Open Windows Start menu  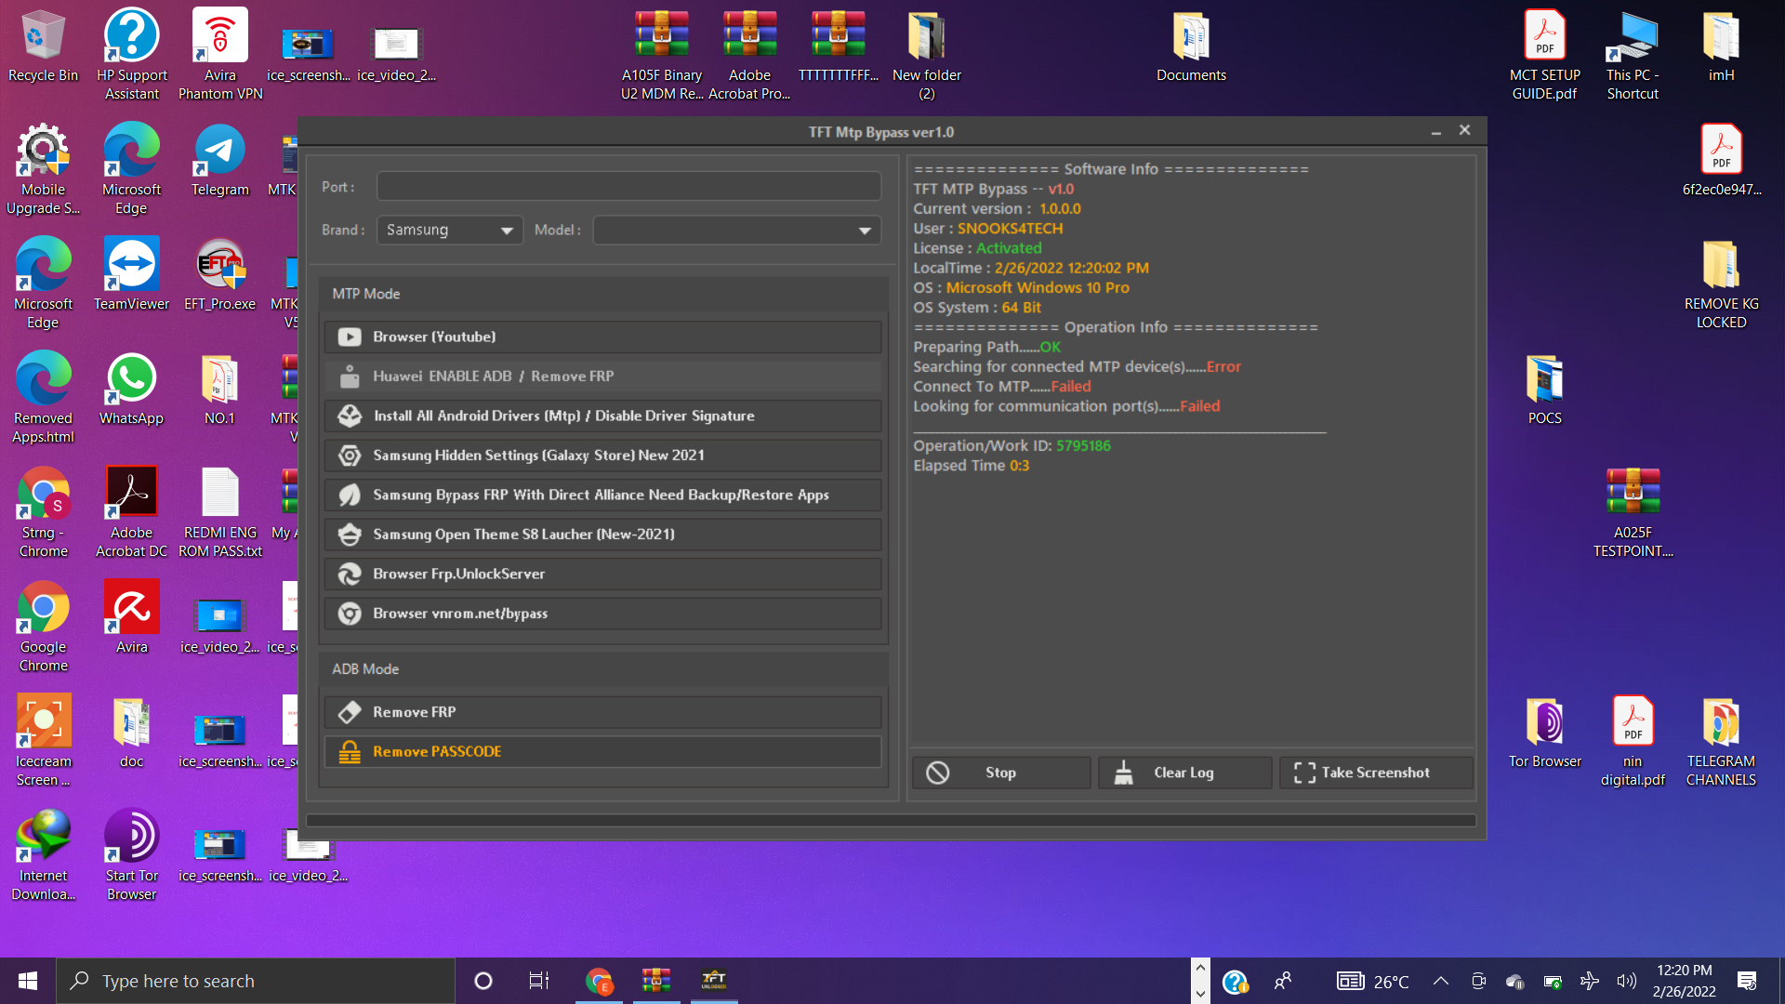point(28,980)
